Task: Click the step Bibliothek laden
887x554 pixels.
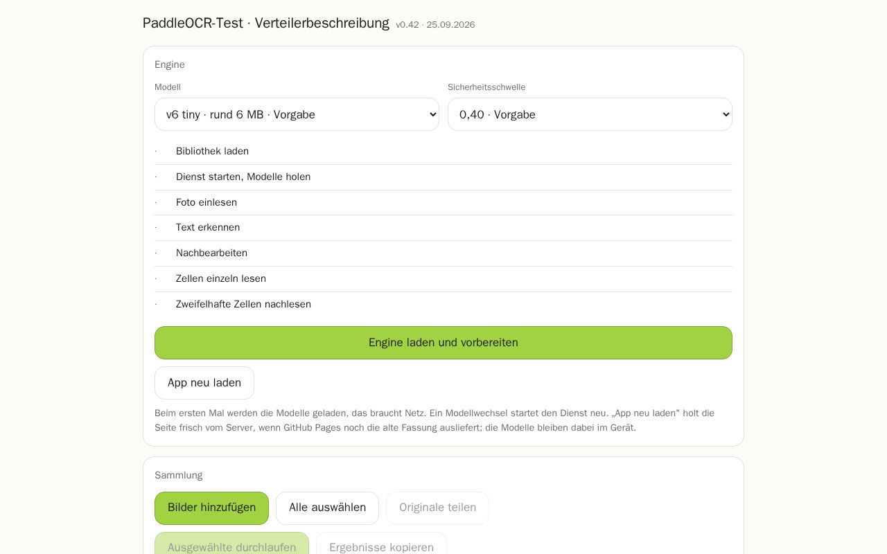Action: point(443,152)
